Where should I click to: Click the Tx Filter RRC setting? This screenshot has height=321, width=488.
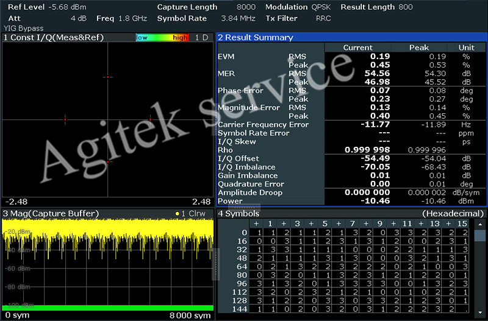click(x=323, y=18)
